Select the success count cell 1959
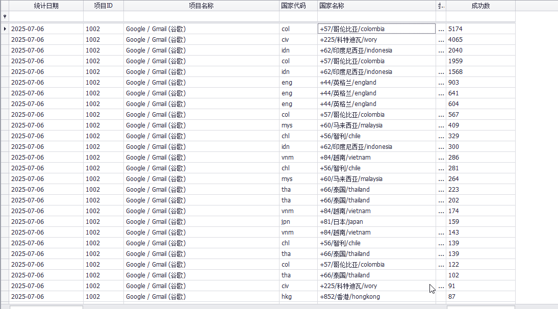The height and width of the screenshot is (309, 558). [481, 61]
